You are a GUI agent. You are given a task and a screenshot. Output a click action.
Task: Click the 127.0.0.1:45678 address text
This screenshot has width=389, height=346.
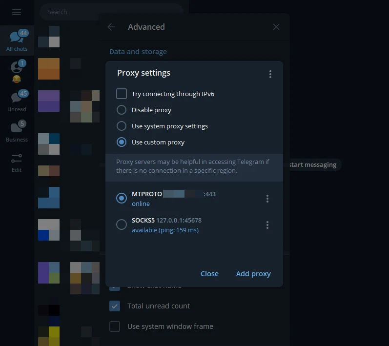point(179,220)
